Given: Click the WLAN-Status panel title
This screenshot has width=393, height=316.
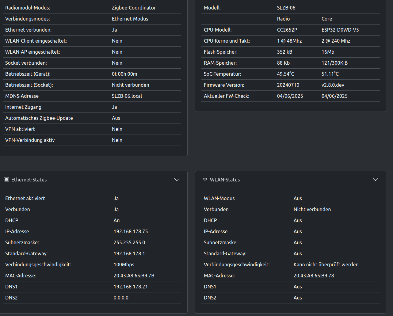Looking at the screenshot, I should click(225, 180).
